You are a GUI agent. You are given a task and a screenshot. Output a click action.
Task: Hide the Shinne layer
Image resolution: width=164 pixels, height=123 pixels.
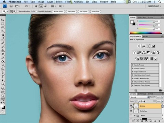click(x=131, y=106)
